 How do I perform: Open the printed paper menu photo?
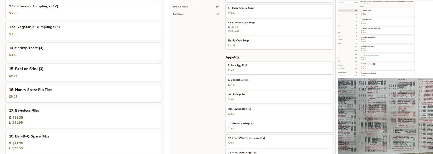tap(385, 115)
